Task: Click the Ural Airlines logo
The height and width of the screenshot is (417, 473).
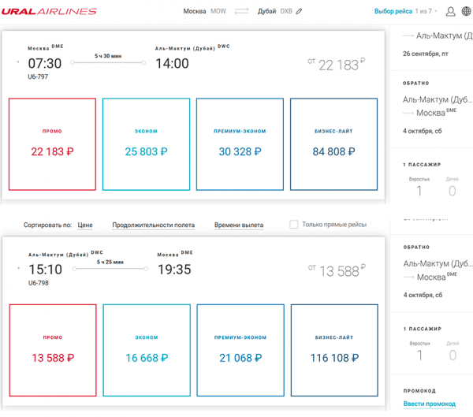Action: click(49, 12)
